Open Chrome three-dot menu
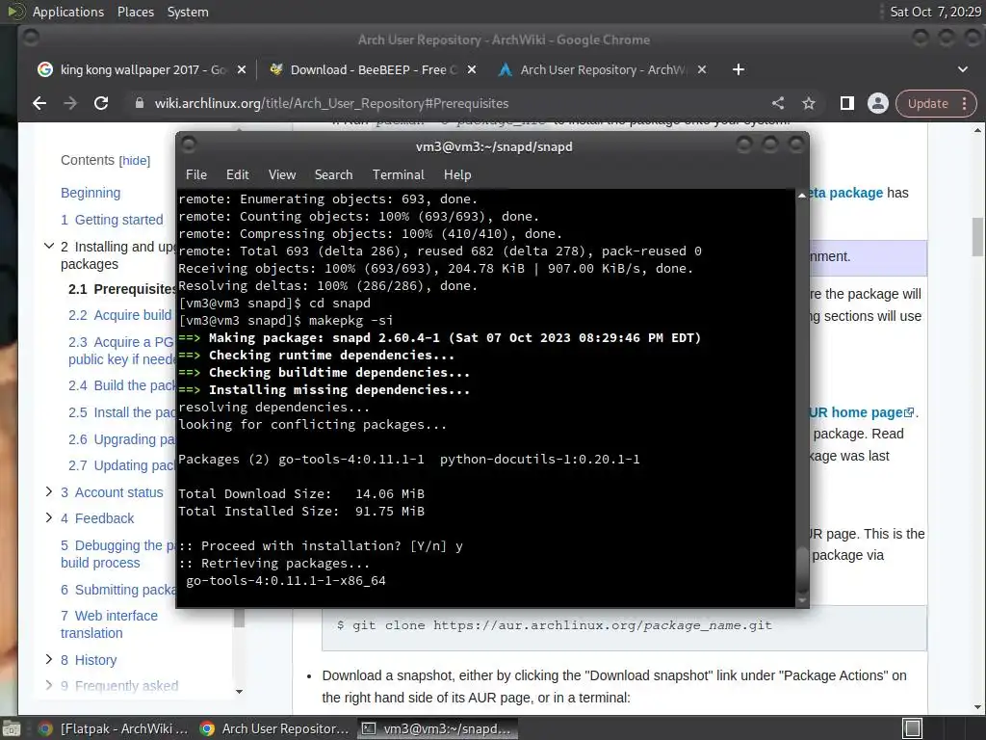The image size is (986, 740). 965,104
